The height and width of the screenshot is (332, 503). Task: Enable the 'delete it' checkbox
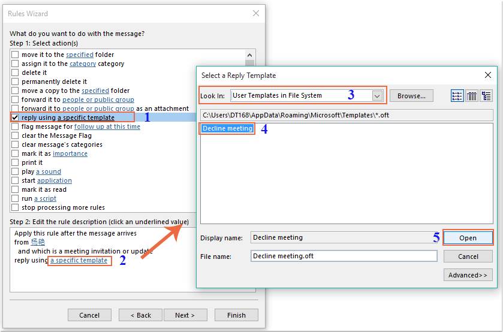(16, 73)
